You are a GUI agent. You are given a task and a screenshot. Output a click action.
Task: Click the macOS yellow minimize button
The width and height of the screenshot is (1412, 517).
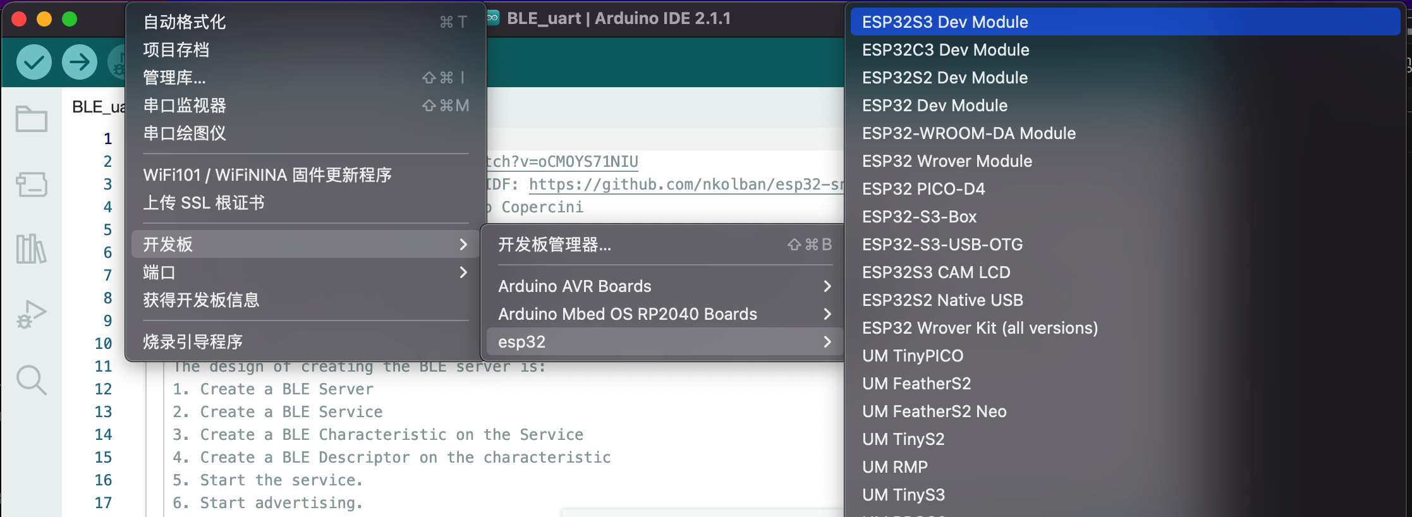click(44, 20)
